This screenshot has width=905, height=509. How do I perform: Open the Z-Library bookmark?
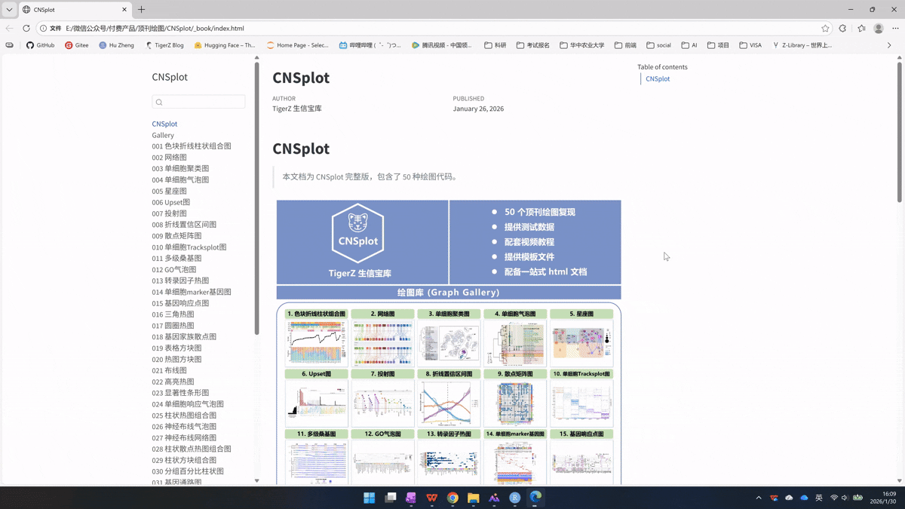[802, 45]
